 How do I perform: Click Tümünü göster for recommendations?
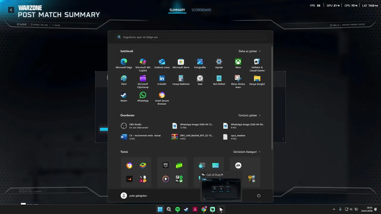click(x=249, y=115)
